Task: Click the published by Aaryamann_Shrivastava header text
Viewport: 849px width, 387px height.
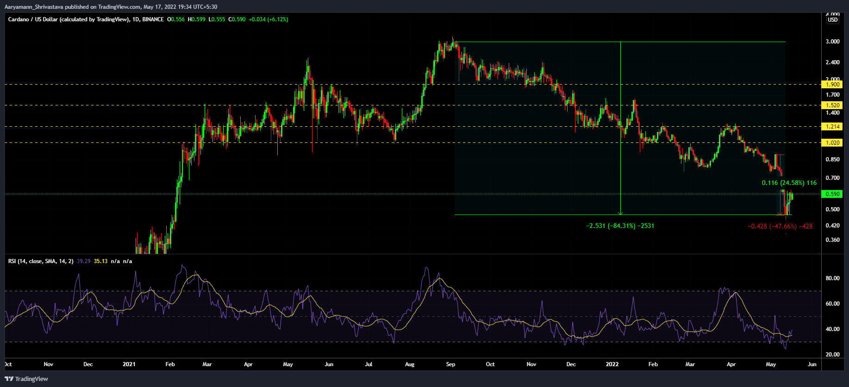Action: pyautogui.click(x=111, y=6)
